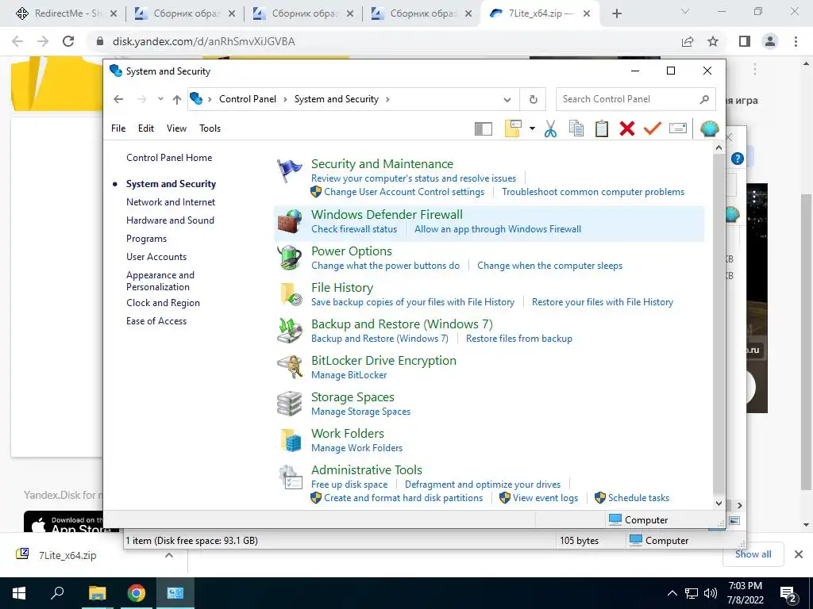The width and height of the screenshot is (813, 609).
Task: Open the views dropdown arrow next to folder icon
Action: [532, 128]
